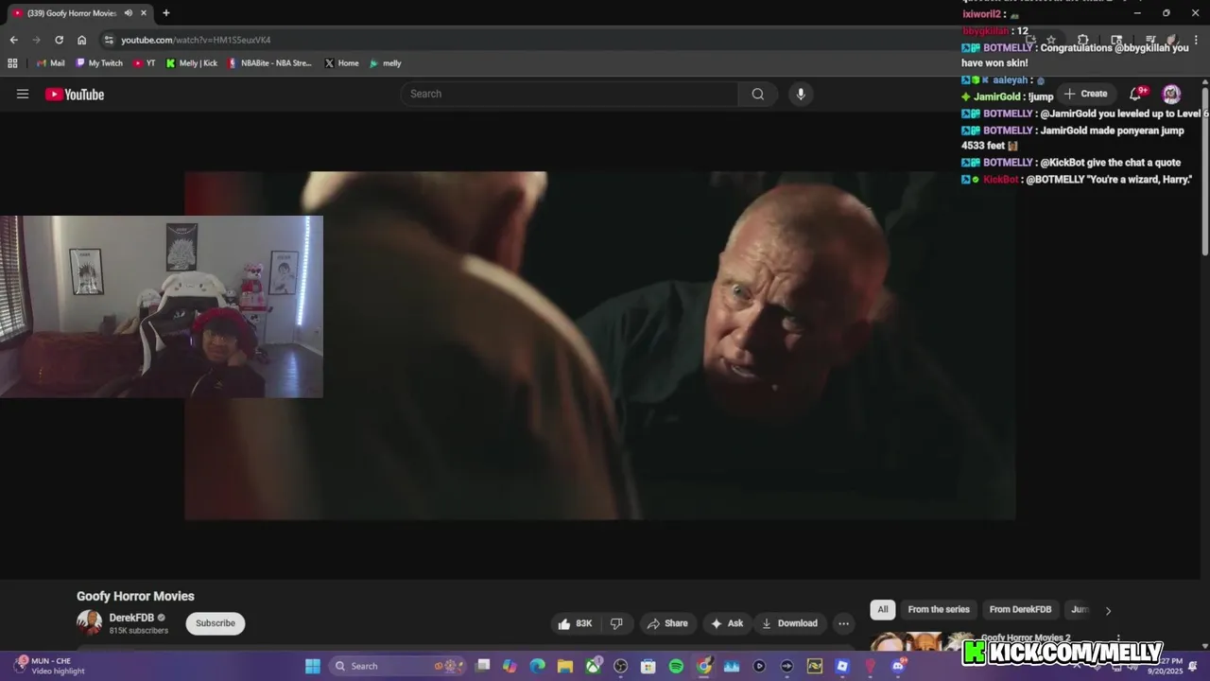Go to YouTube home via logo
Screen dimensions: 1210x681
pos(75,94)
